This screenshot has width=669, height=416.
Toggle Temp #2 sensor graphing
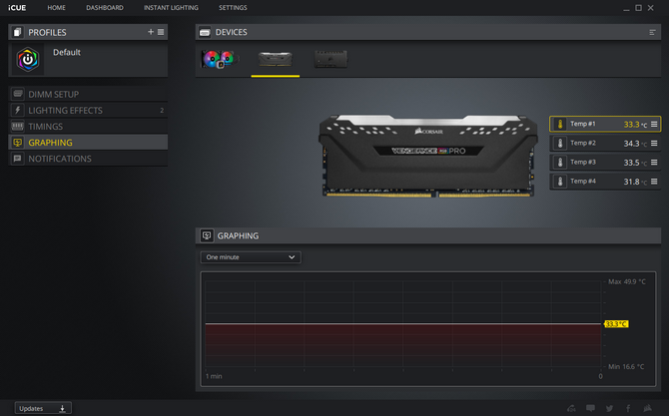pyautogui.click(x=560, y=144)
